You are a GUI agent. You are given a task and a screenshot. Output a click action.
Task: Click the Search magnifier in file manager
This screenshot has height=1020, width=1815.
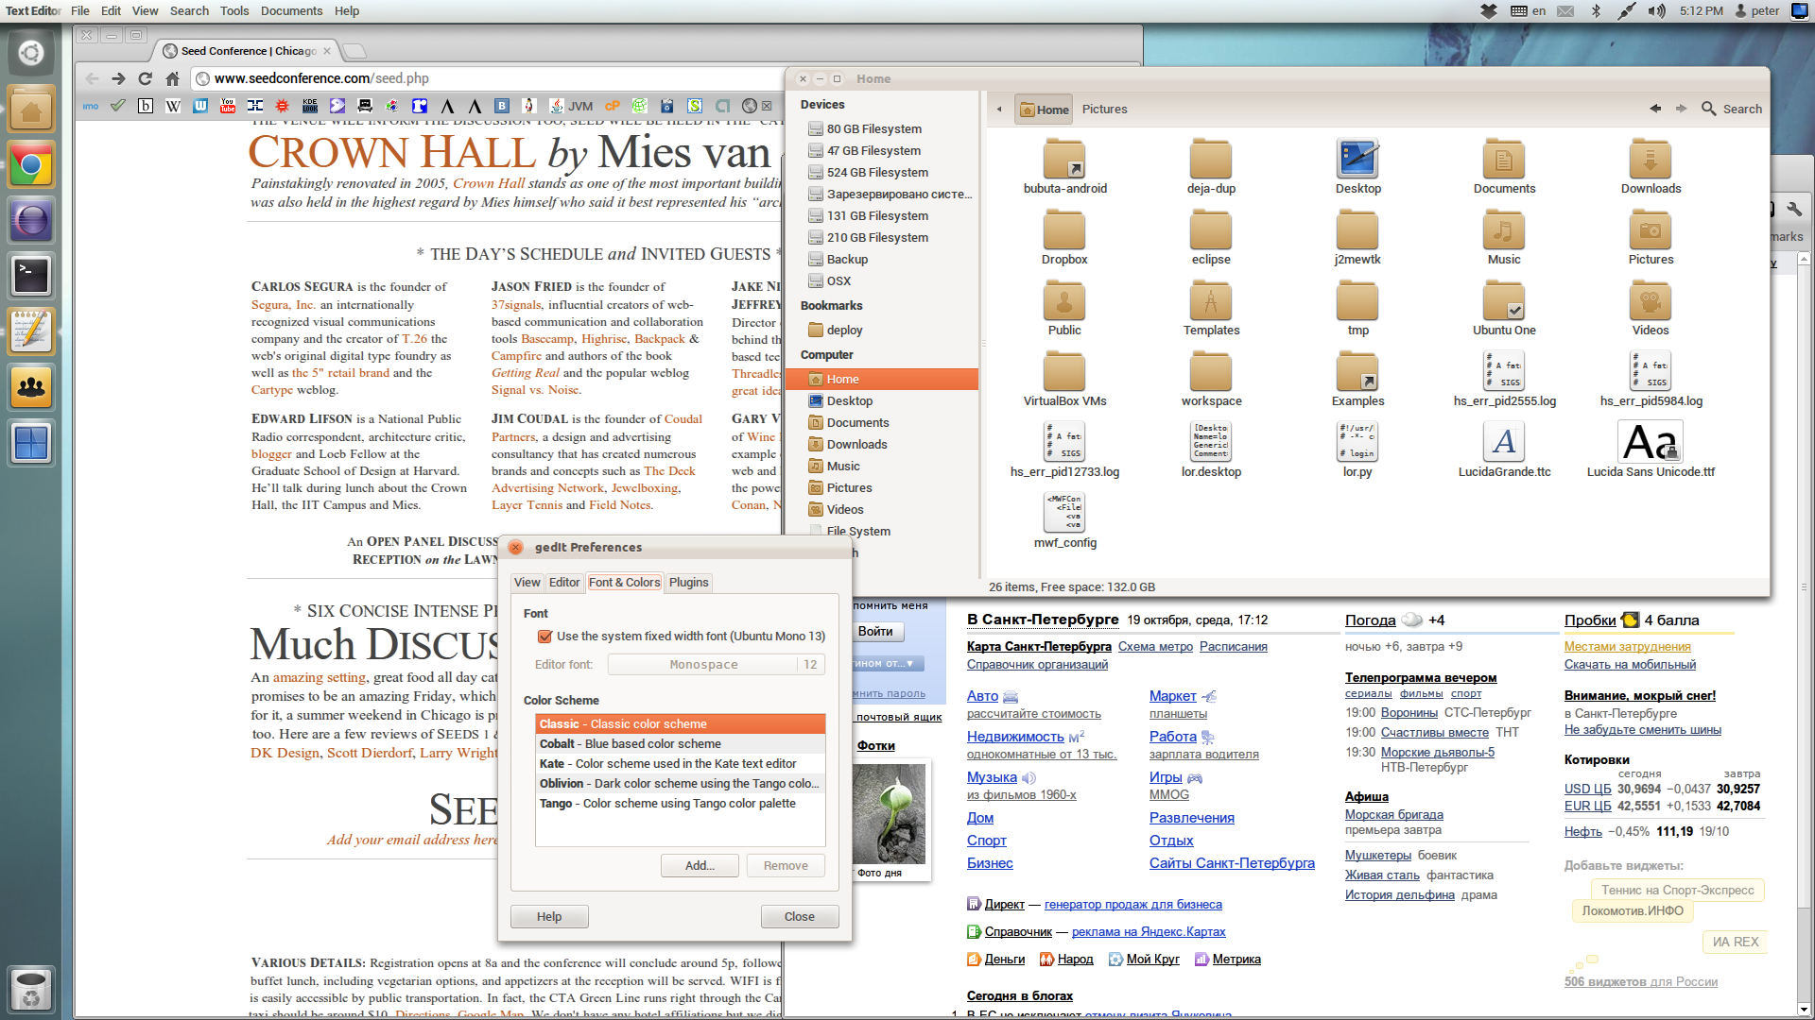[x=1708, y=109]
